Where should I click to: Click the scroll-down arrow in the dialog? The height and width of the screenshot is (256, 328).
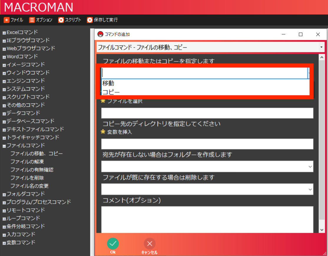click(x=322, y=230)
